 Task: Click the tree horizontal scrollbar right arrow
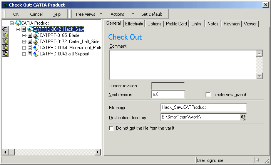coord(98,152)
